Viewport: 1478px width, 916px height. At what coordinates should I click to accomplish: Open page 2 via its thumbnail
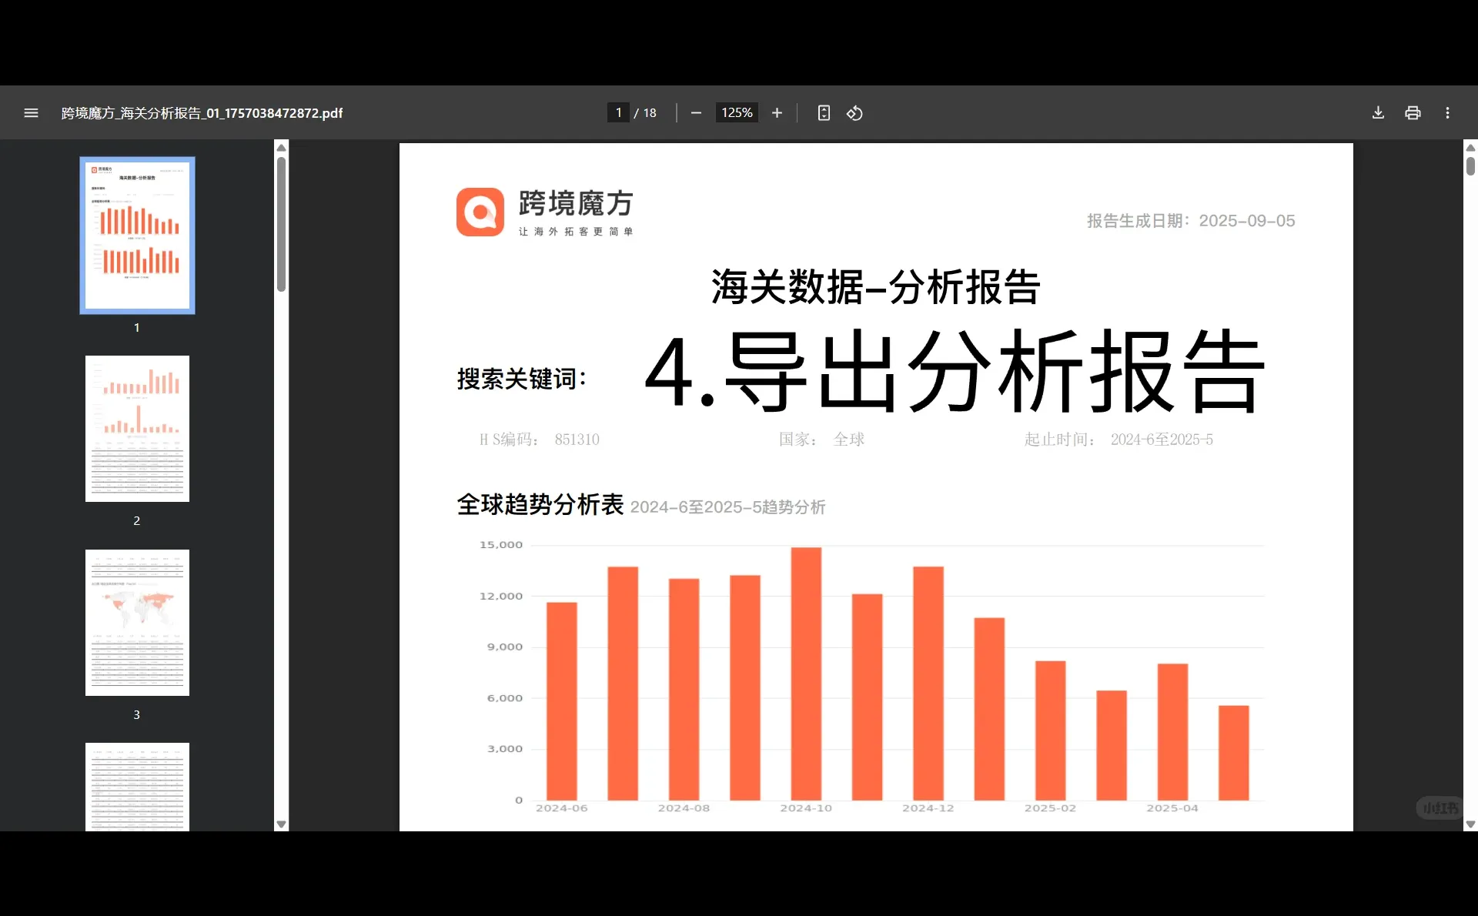tap(136, 428)
